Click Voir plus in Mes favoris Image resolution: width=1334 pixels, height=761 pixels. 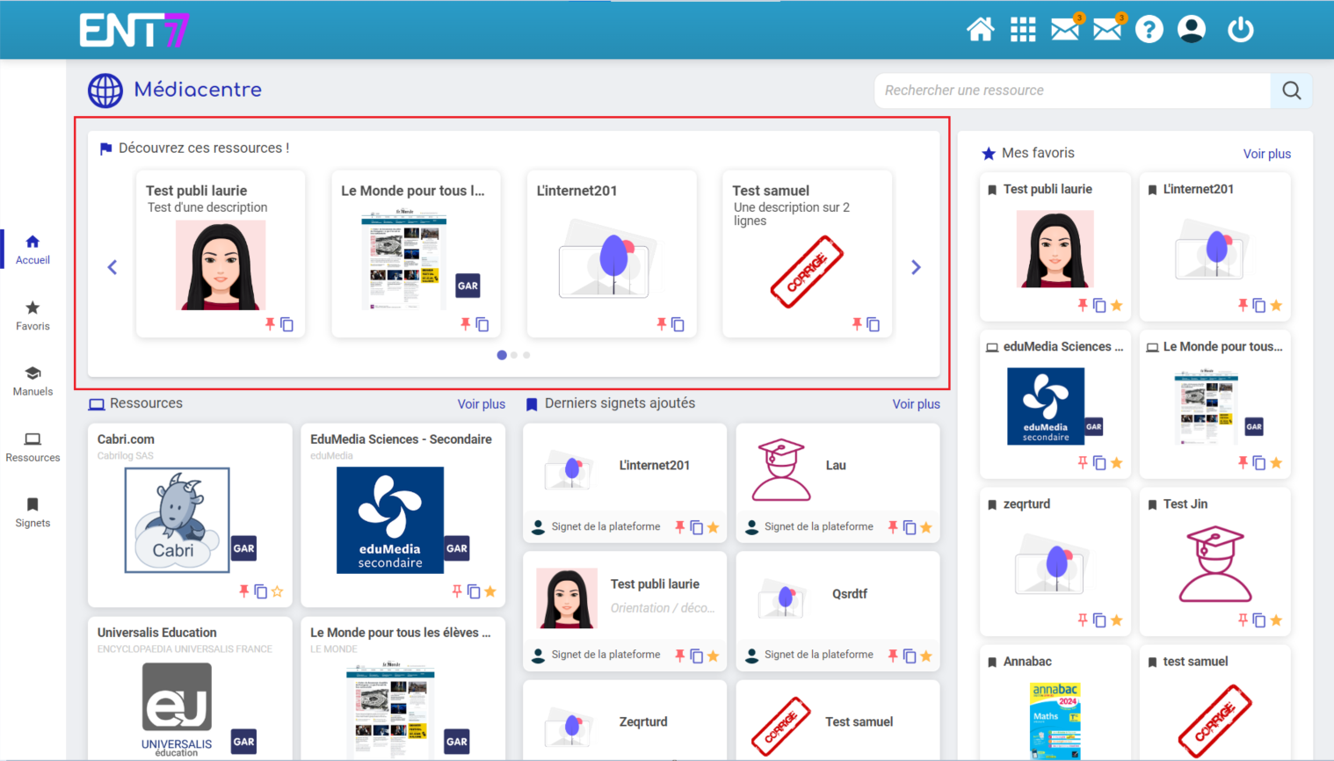1266,154
